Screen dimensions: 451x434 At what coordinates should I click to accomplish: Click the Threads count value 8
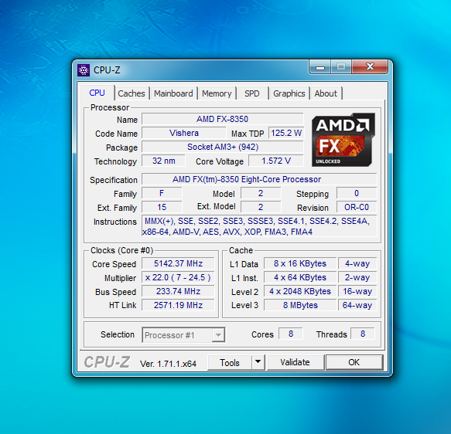[363, 334]
